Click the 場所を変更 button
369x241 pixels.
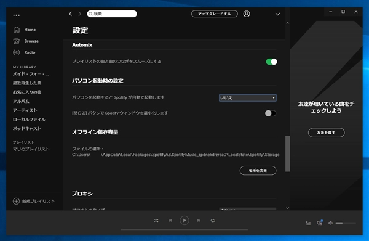point(258,171)
